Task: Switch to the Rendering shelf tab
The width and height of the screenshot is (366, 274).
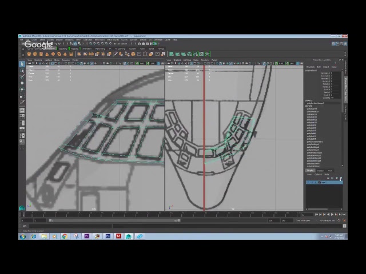Action: (x=100, y=49)
